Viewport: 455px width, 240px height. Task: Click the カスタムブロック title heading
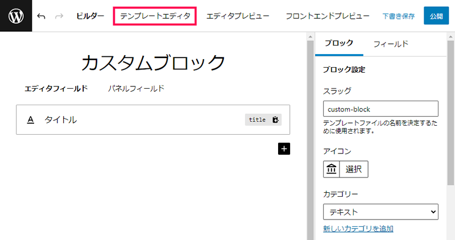(x=153, y=63)
